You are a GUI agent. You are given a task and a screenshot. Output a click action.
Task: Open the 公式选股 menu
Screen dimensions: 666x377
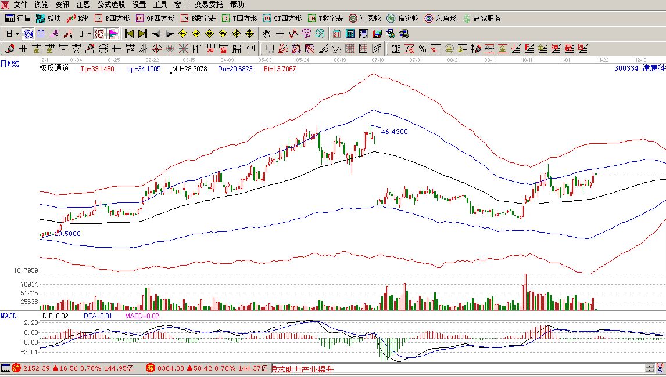coord(111,4)
